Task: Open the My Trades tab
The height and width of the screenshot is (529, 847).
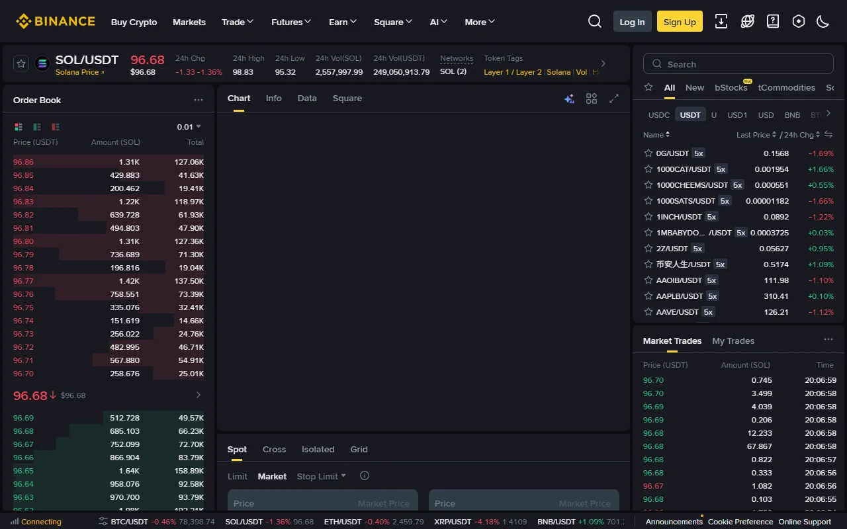Action: [733, 341]
